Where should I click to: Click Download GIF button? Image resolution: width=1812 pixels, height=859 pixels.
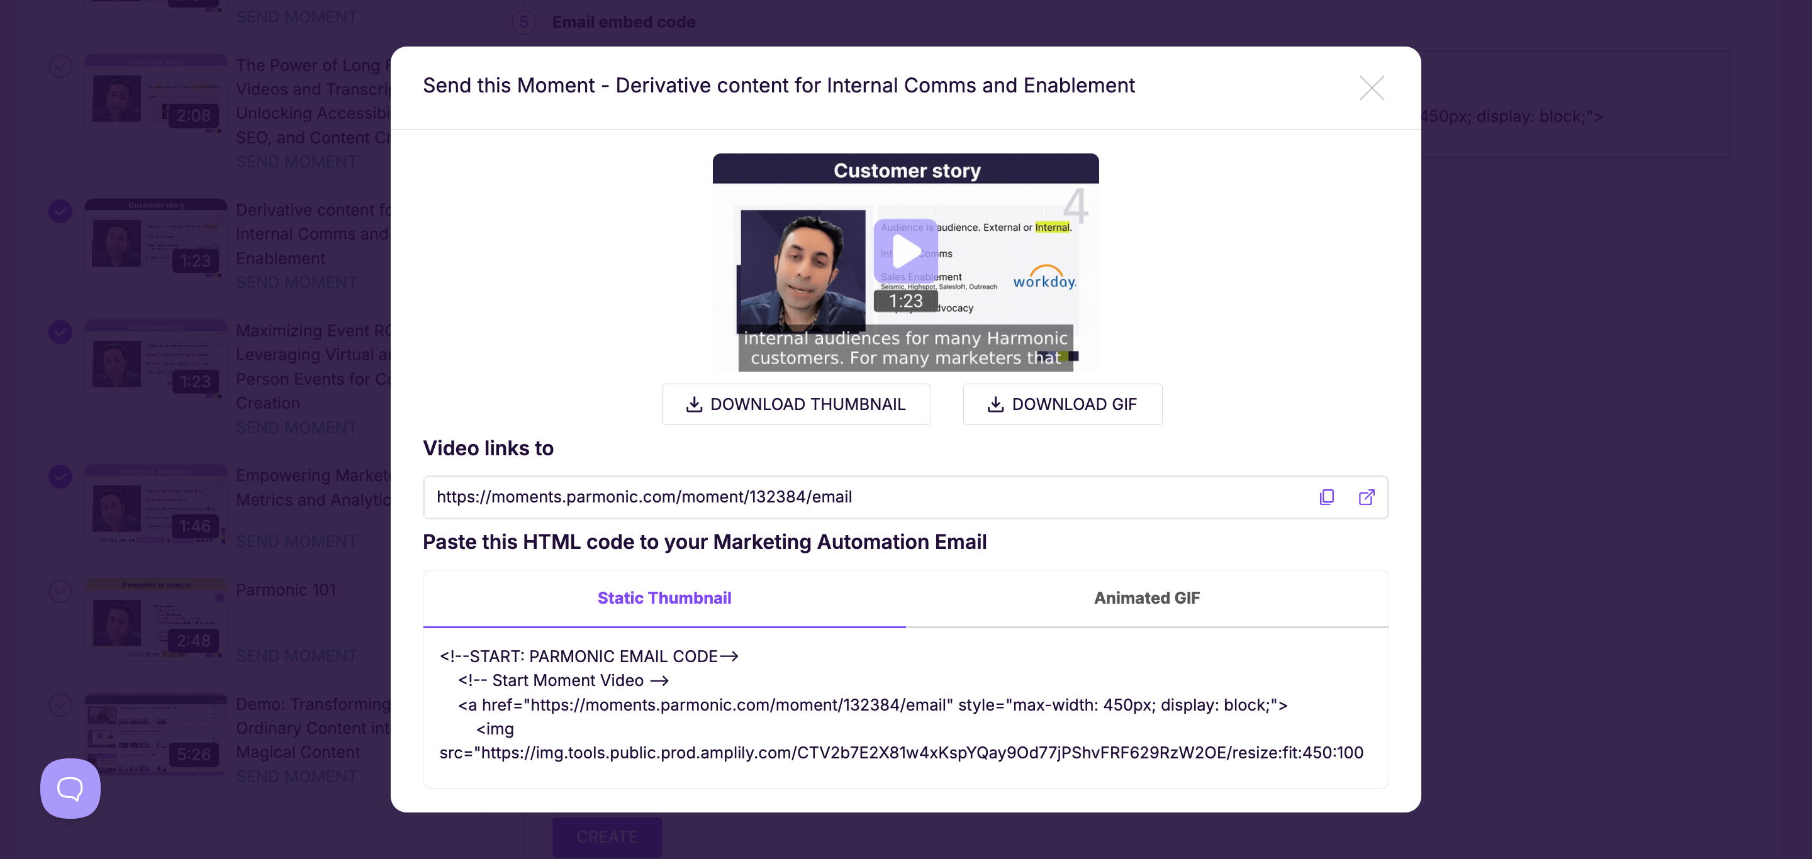[x=1062, y=404]
